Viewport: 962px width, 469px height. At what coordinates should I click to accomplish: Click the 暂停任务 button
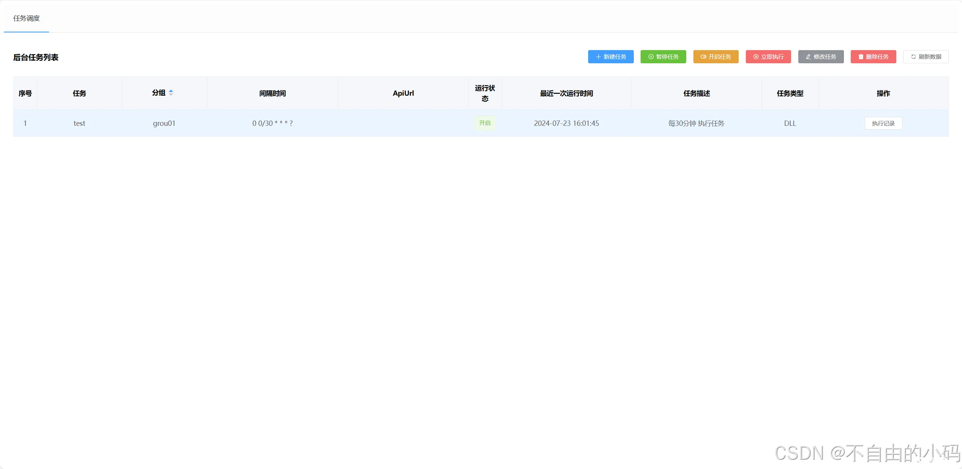coord(663,57)
